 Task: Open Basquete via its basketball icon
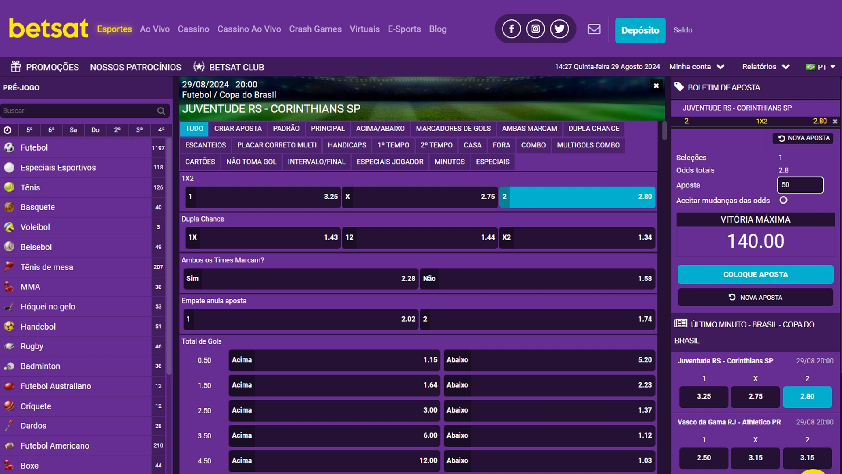[x=9, y=207]
